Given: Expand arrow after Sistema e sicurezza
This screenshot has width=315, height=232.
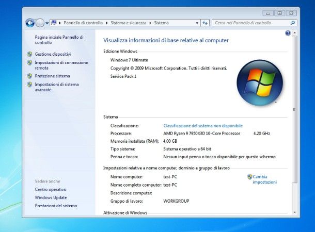Looking at the screenshot, I should (150, 23).
